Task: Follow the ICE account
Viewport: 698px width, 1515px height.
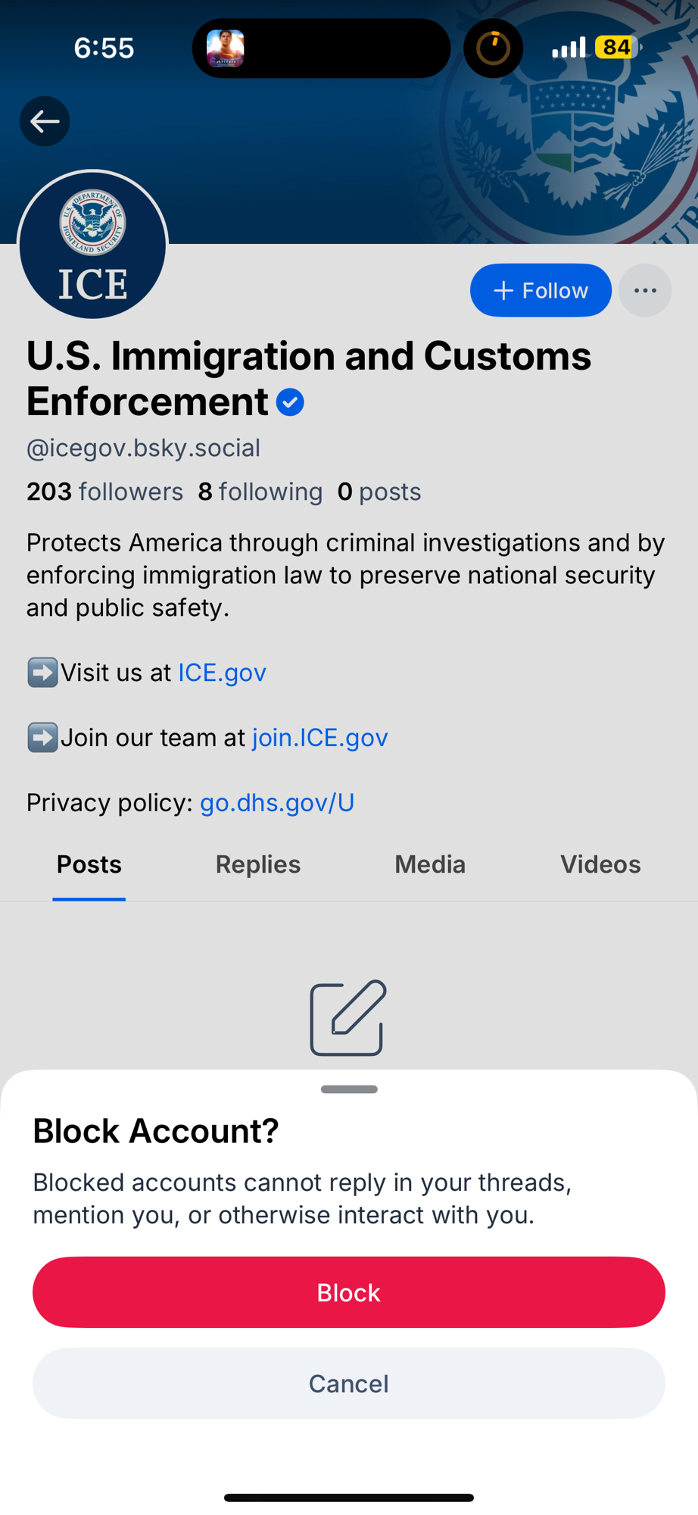Action: tap(541, 290)
